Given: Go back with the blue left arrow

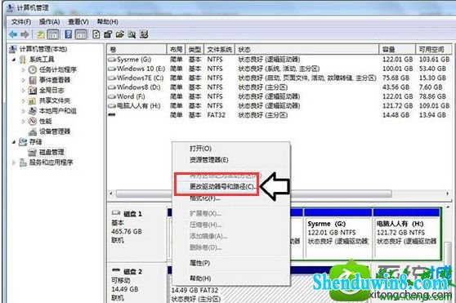Looking at the screenshot, I should (x=13, y=34).
